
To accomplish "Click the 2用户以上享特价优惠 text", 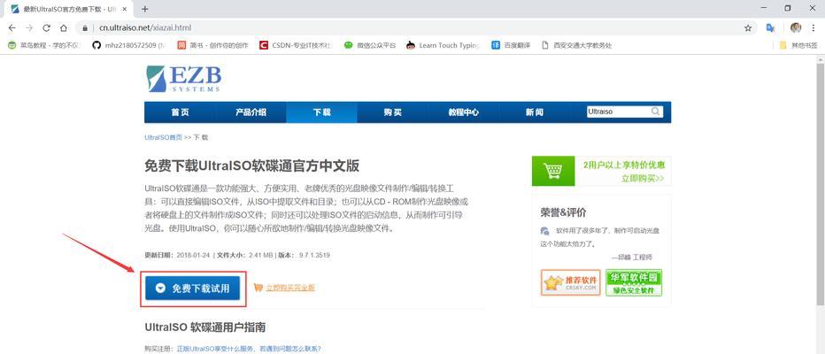I will pos(623,165).
